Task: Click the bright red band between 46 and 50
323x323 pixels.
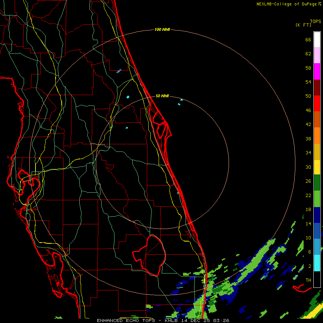Action: pyautogui.click(x=317, y=103)
